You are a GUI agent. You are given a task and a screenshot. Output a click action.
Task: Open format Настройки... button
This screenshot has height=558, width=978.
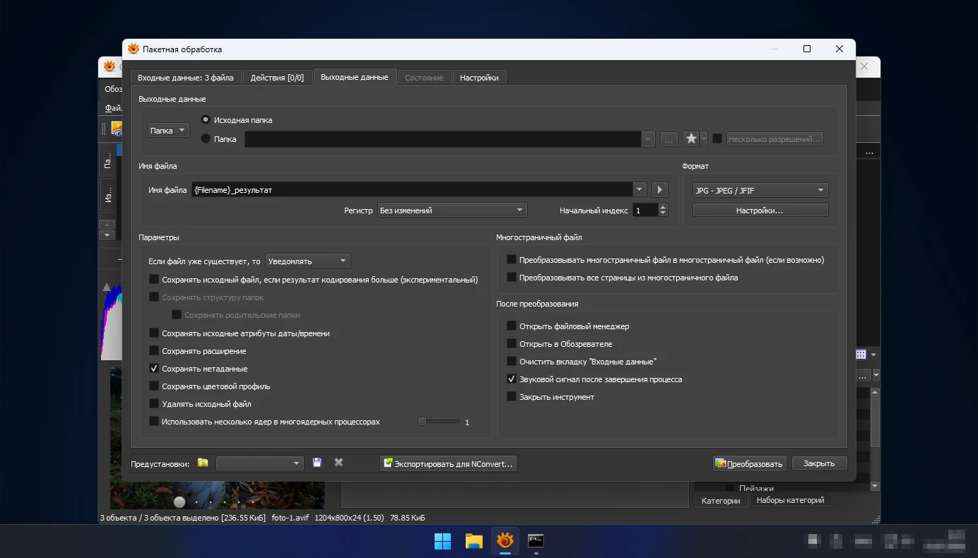(x=760, y=210)
